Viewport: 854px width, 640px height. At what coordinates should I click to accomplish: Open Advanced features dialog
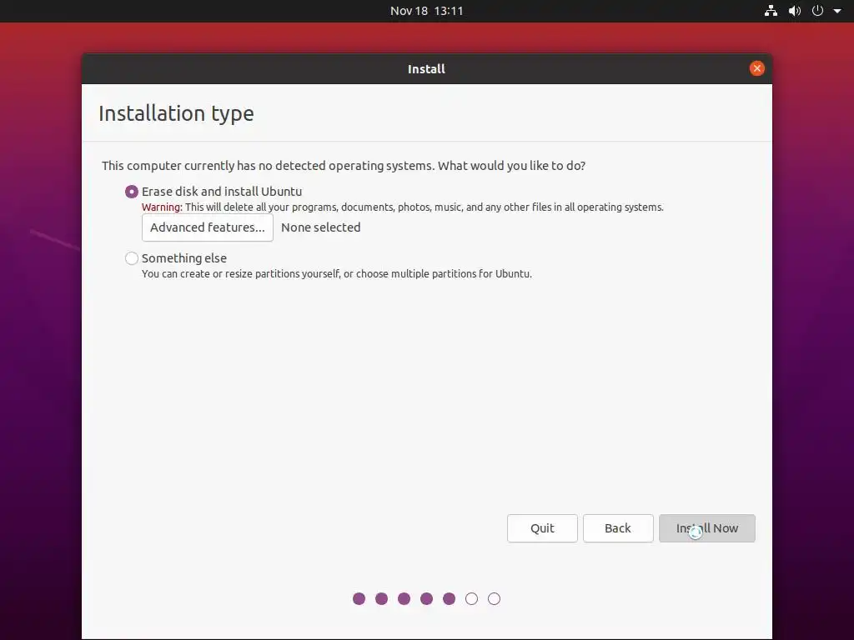208,227
